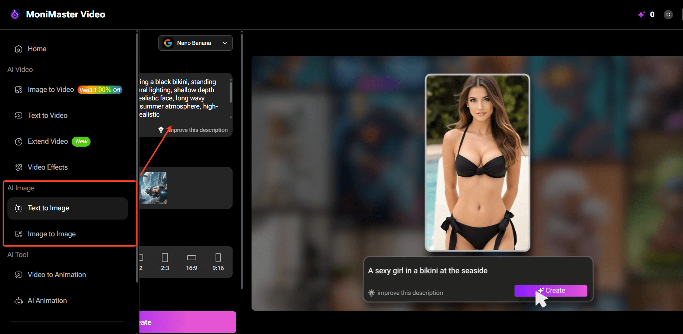Go to the Home page
This screenshot has width=683, height=334.
(37, 49)
